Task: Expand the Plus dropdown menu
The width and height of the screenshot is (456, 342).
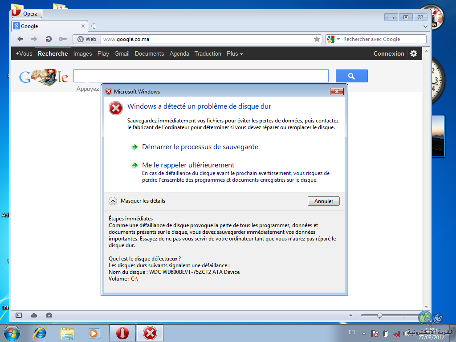Action: pyautogui.click(x=234, y=53)
